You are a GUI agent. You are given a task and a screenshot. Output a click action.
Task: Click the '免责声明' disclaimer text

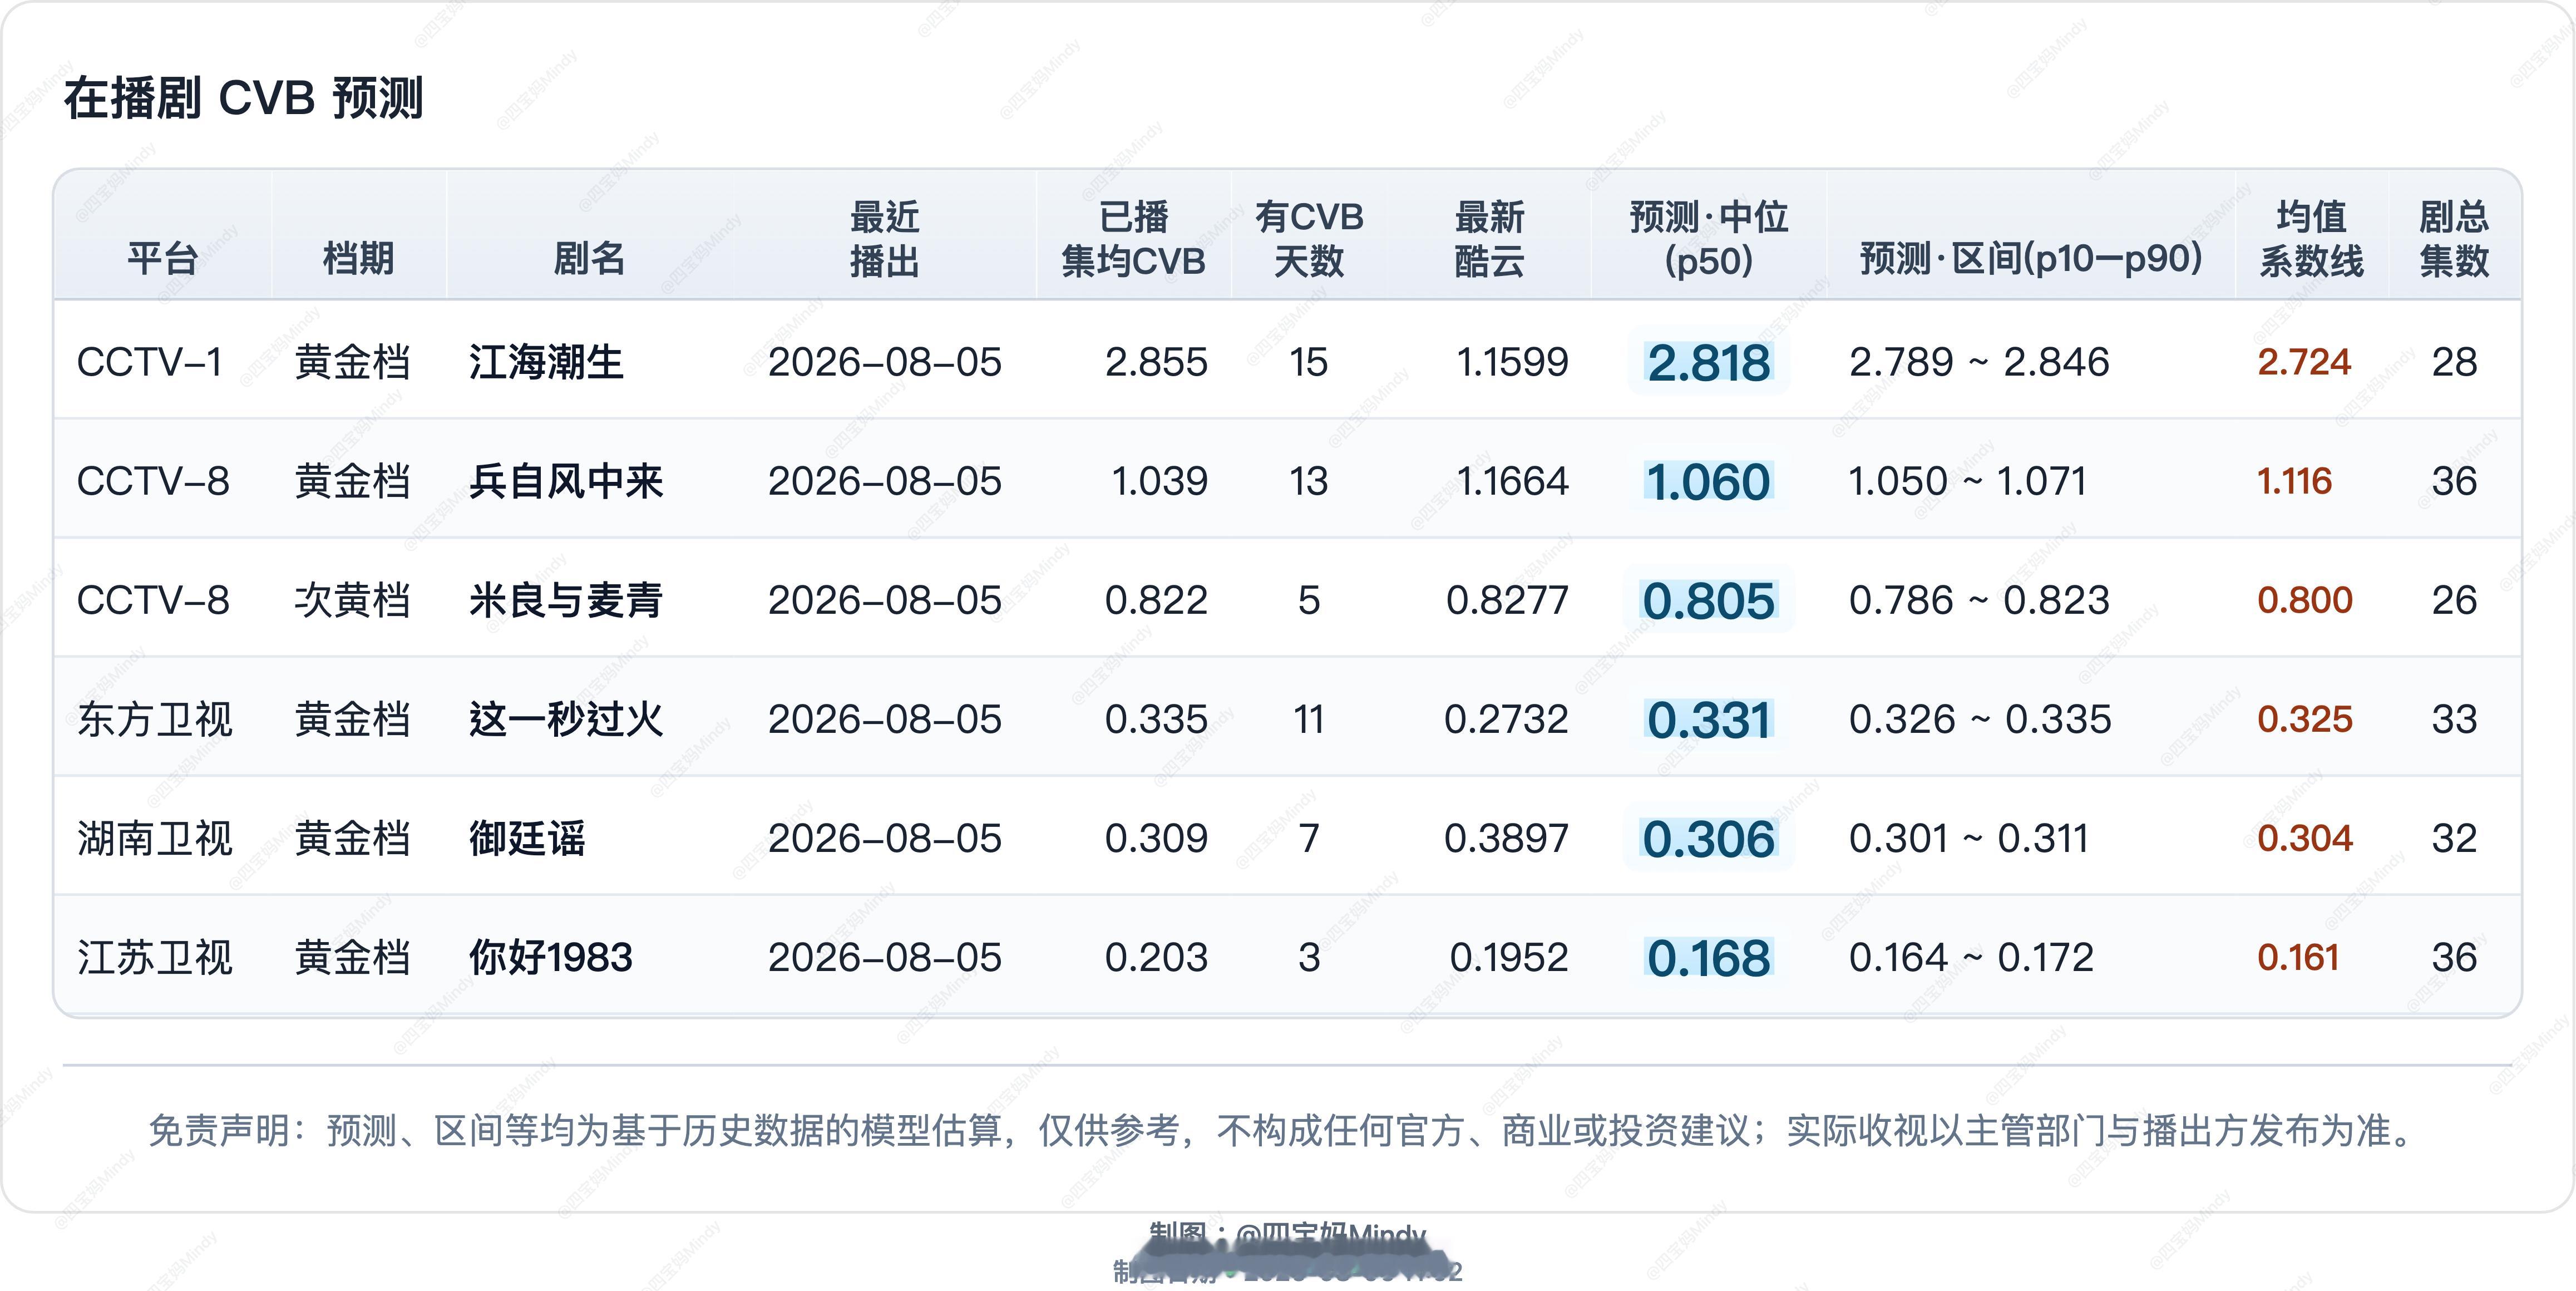[x=1284, y=1131]
